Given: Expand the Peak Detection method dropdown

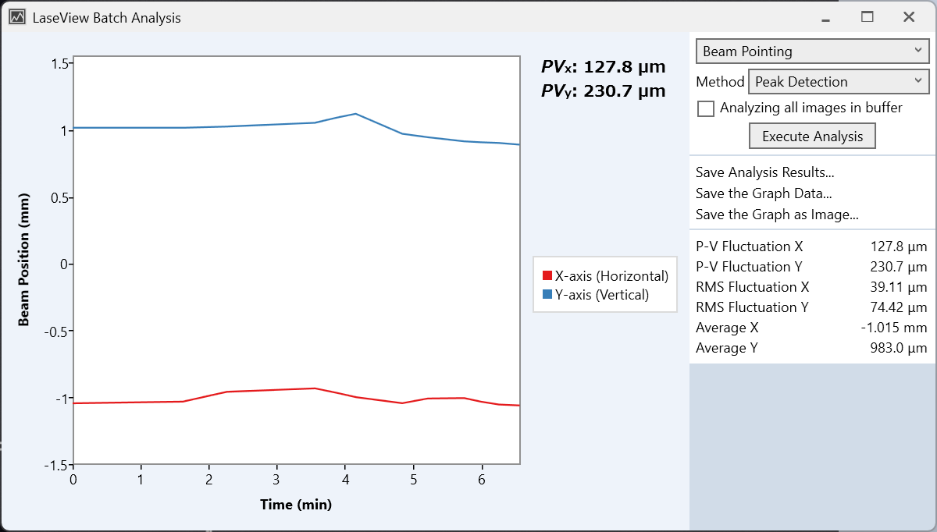Looking at the screenshot, I should click(x=838, y=82).
